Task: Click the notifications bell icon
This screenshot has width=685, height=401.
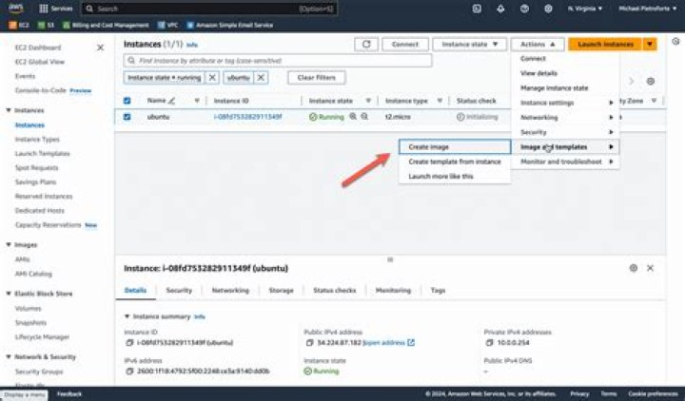Action: pos(501,8)
